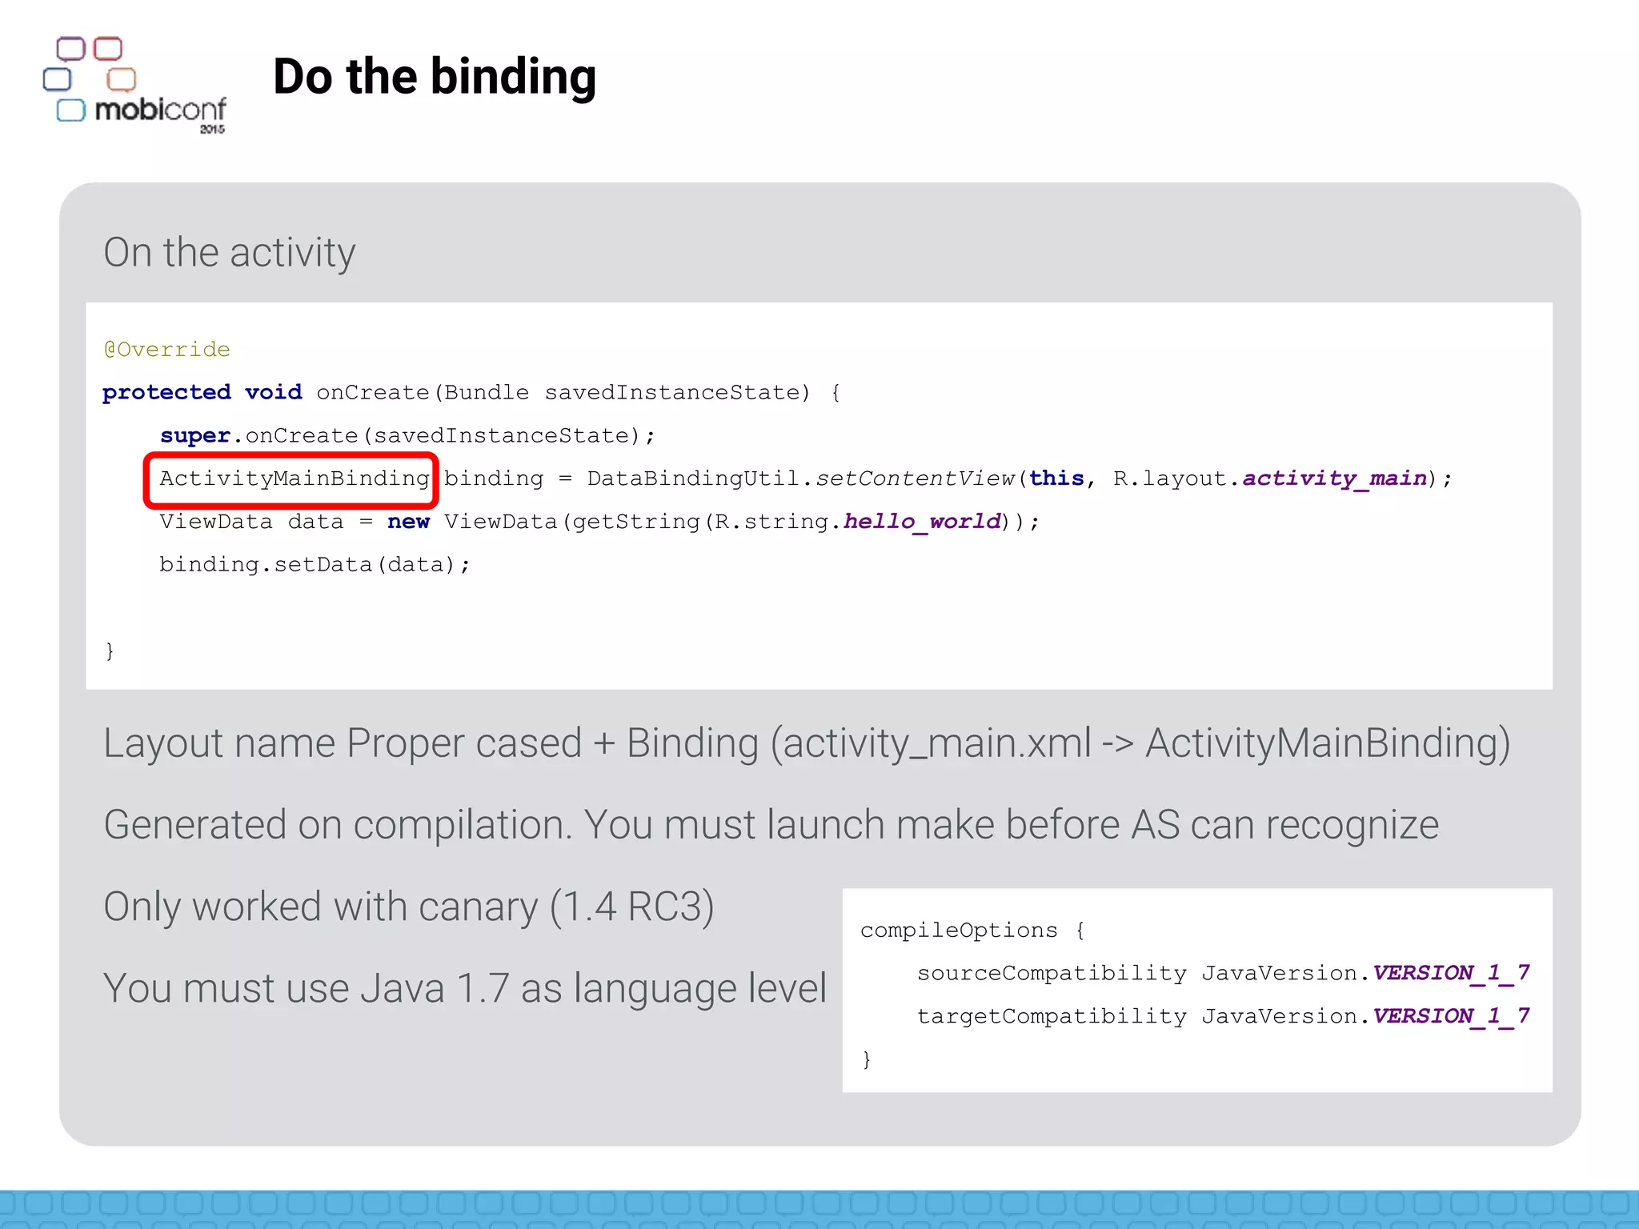Click the orange speech bubble in the logo
Screen dimensions: 1639x1229
[x=122, y=79]
